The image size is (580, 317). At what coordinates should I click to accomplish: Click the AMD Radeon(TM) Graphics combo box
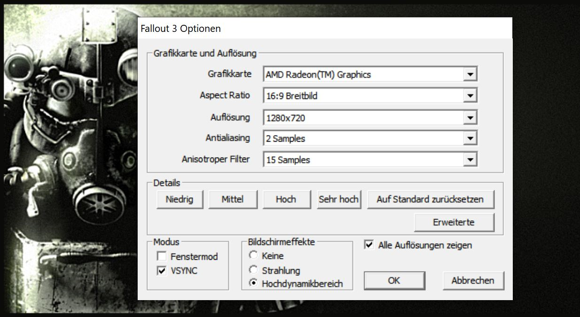tap(370, 74)
